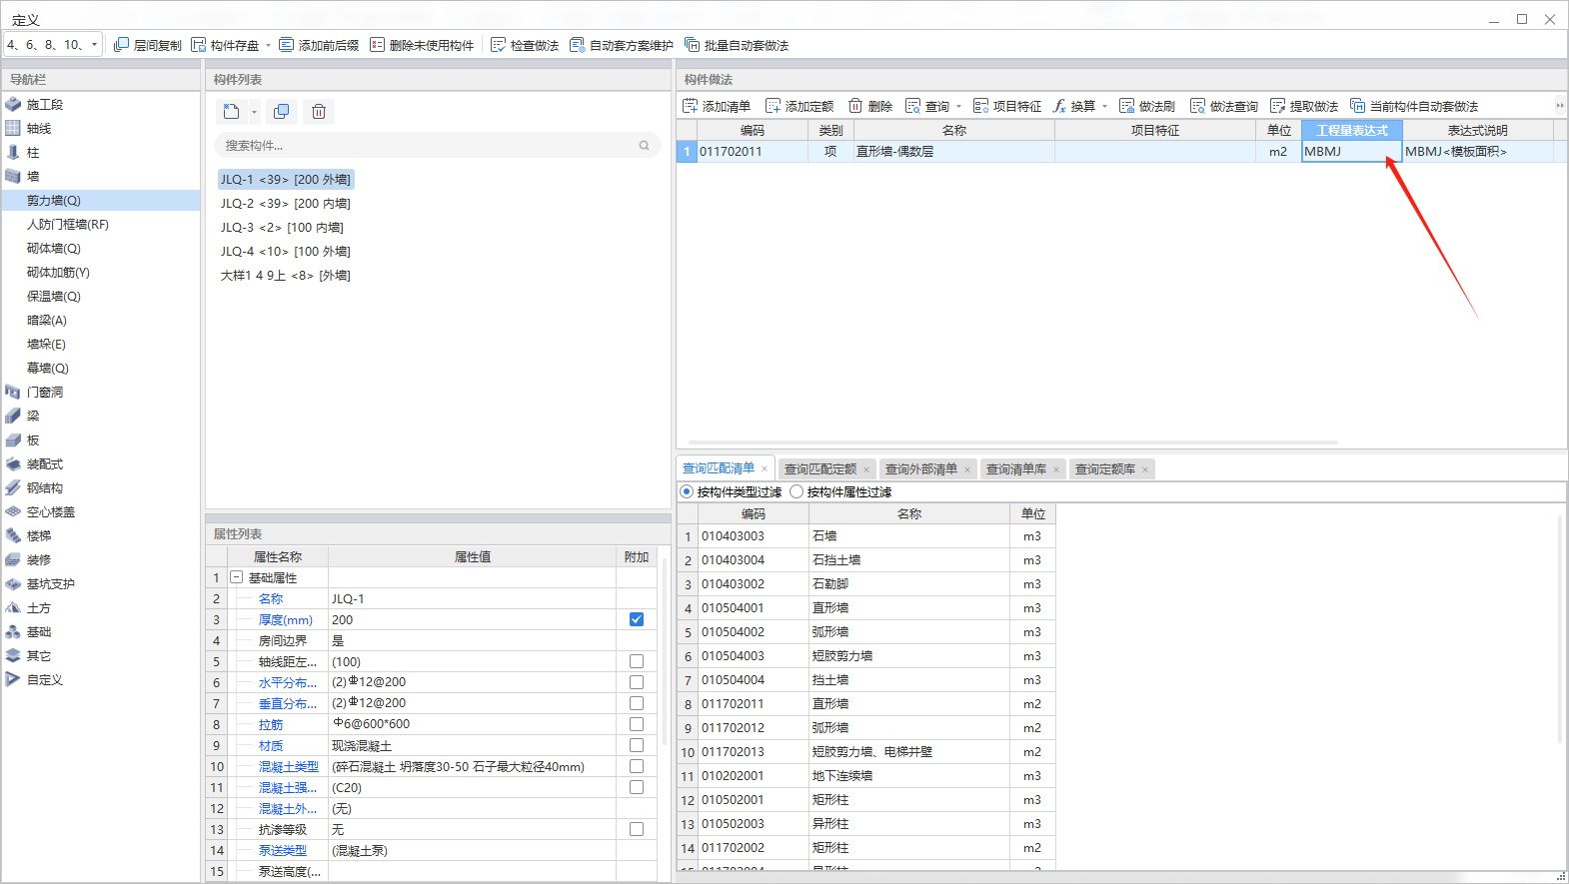The image size is (1569, 884).
Task: Collapse the 墙 category in navigation
Action: coord(33,176)
